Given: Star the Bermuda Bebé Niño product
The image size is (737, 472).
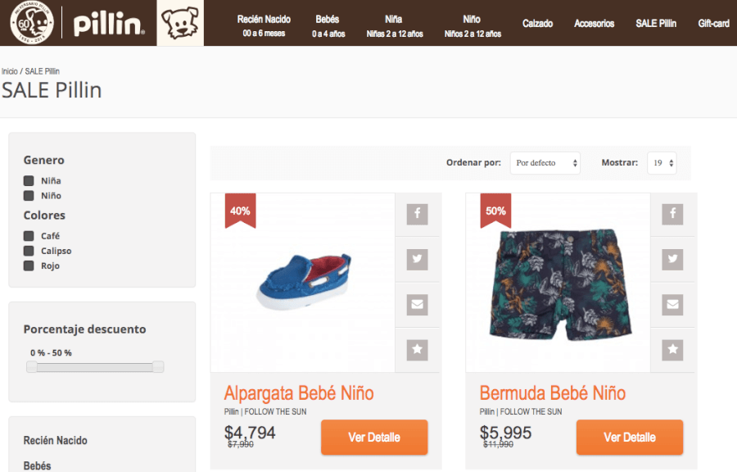Looking at the screenshot, I should pos(672,349).
